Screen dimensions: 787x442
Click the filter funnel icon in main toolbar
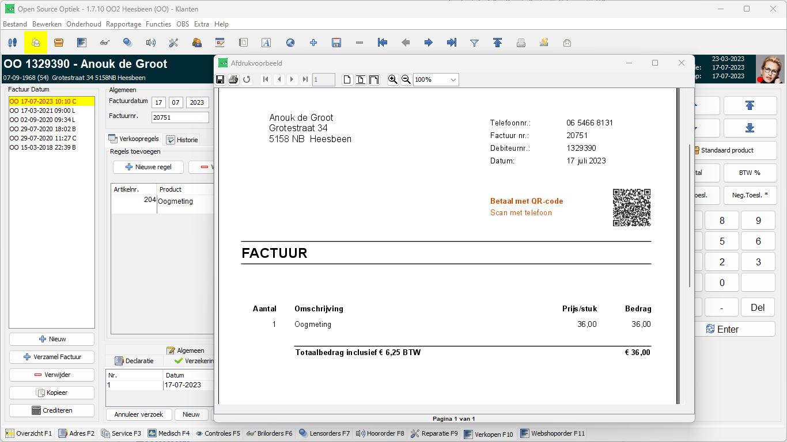[474, 43]
